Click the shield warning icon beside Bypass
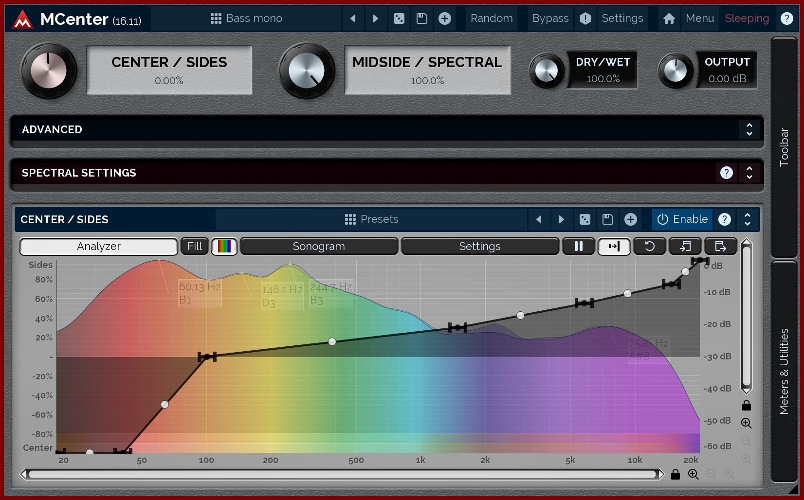This screenshot has width=804, height=500. [585, 18]
